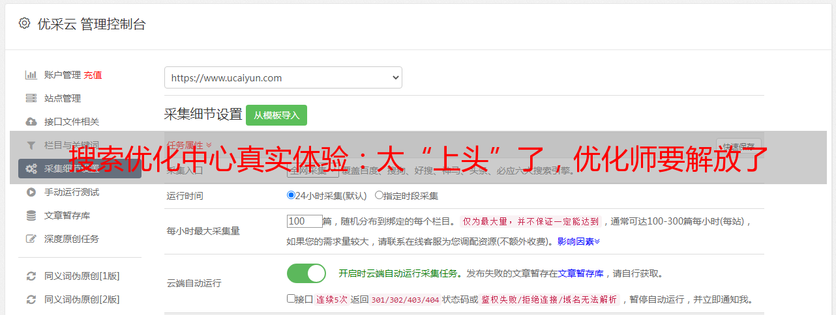Click refresh icon of 同义词伪原创[2版]
The width and height of the screenshot is (836, 315).
[x=31, y=299]
